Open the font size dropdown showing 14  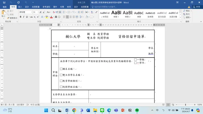pyautogui.click(x=38, y=12)
